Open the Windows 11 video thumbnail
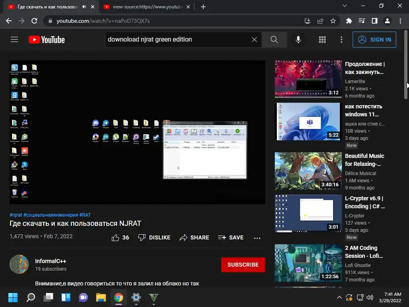 (x=308, y=122)
